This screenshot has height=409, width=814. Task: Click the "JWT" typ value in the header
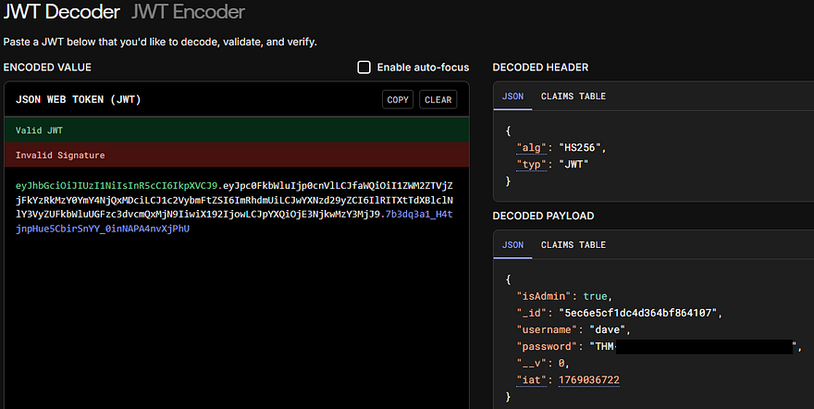[x=575, y=165]
